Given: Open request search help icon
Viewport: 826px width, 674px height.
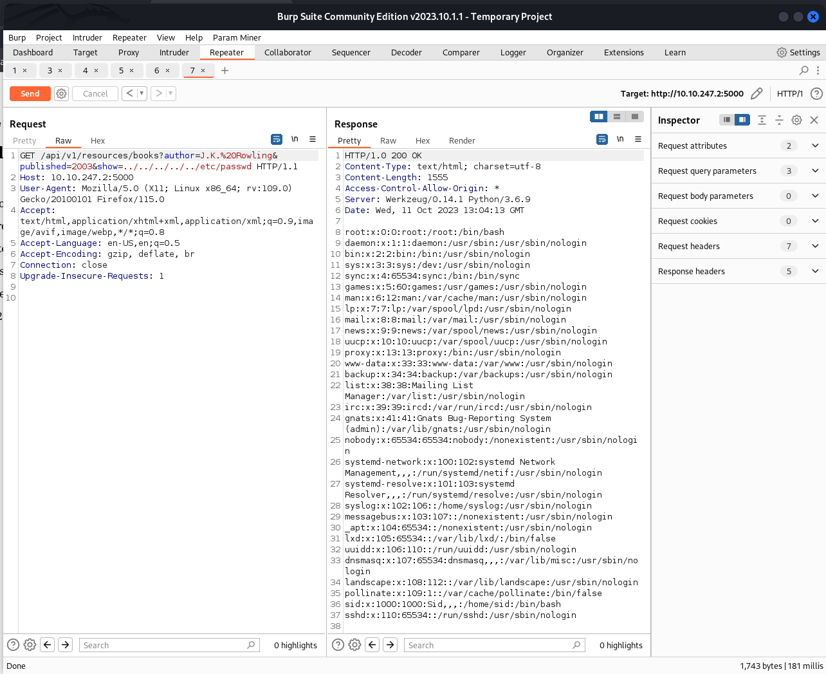Looking at the screenshot, I should click(13, 644).
